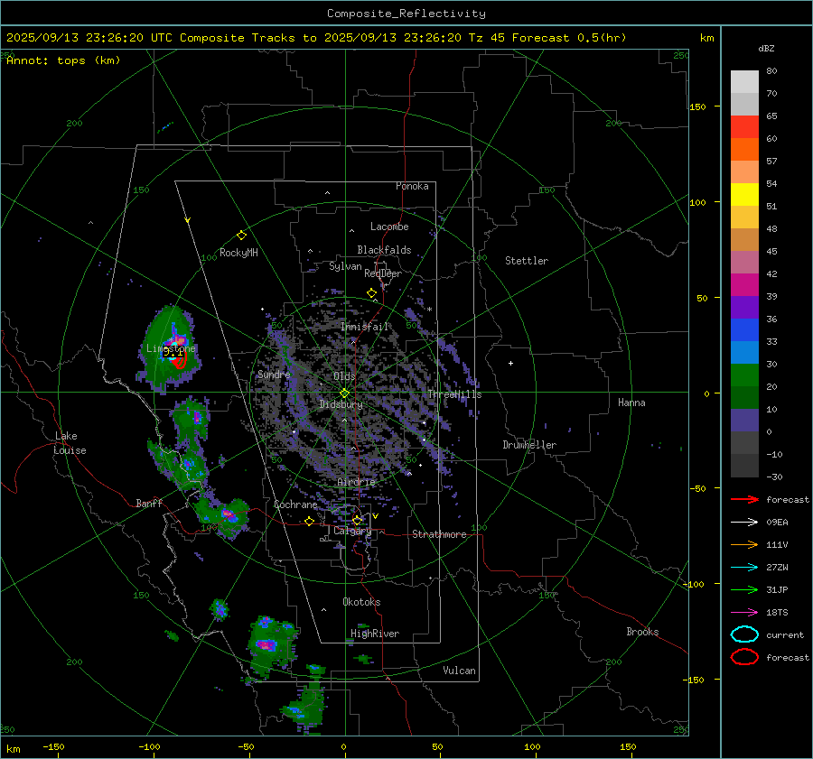Select the magenta 42-39 dBZ swatch
This screenshot has width=813, height=759.
(x=744, y=284)
